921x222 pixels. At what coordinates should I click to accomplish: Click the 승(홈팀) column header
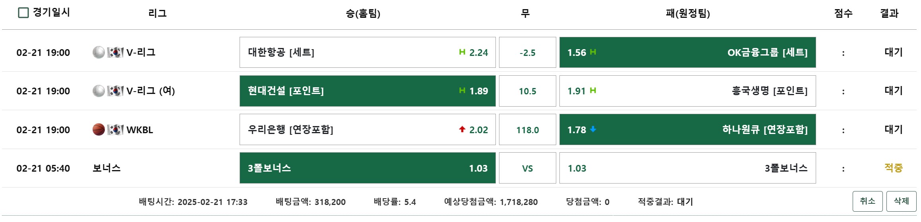[x=363, y=13]
